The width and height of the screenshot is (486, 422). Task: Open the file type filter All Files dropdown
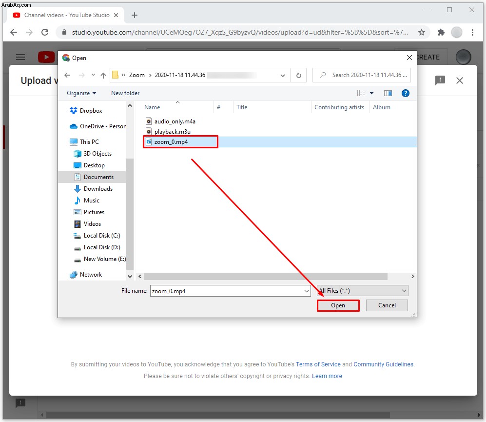pyautogui.click(x=362, y=291)
